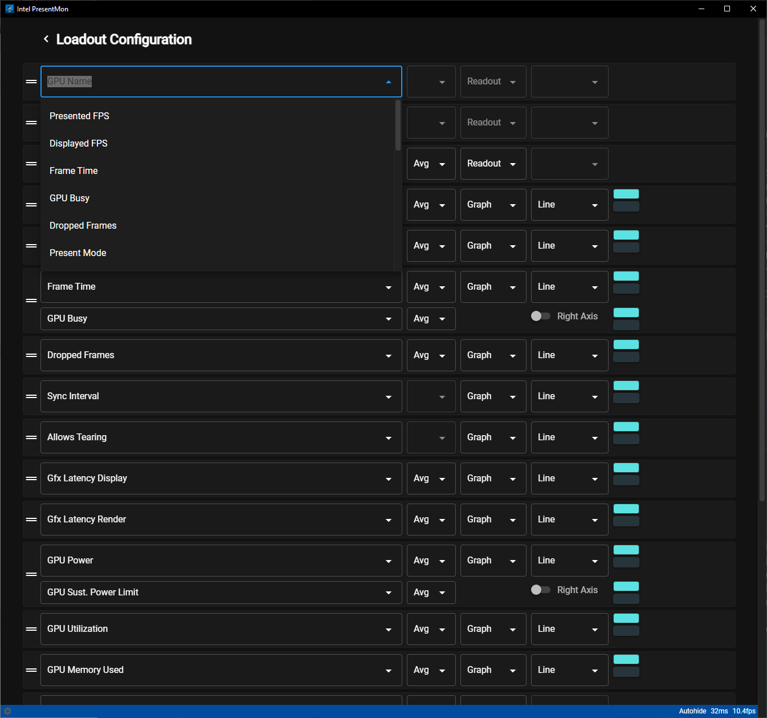Click the Autohide status bar label

click(x=692, y=711)
